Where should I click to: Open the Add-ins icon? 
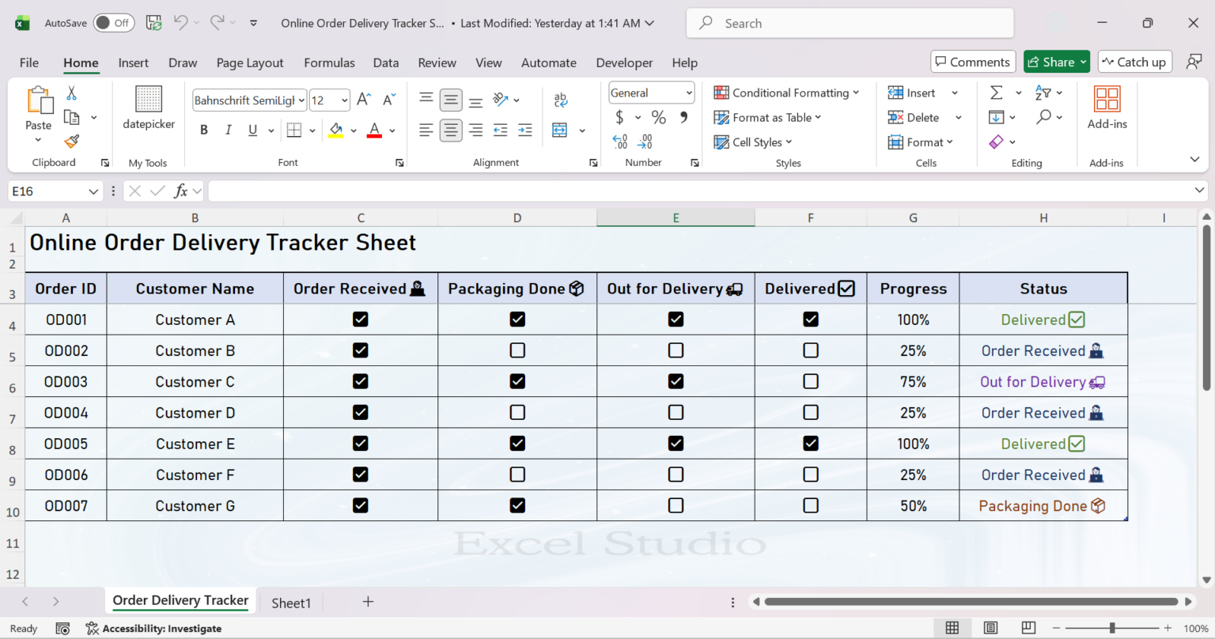[1107, 107]
